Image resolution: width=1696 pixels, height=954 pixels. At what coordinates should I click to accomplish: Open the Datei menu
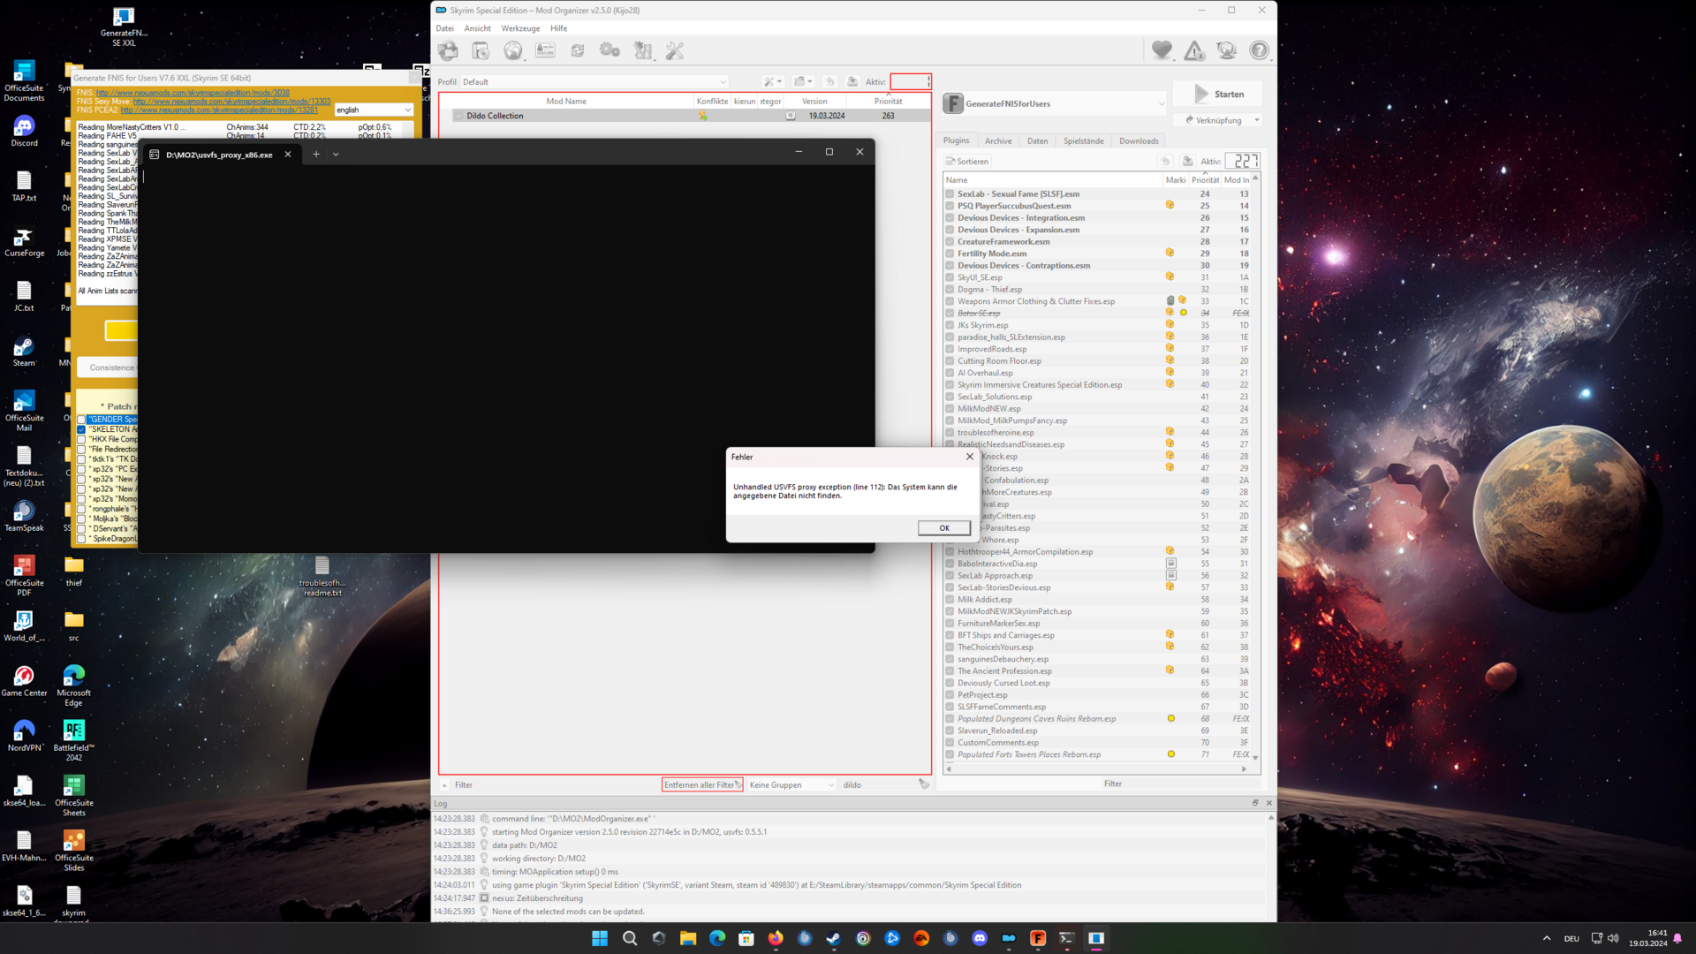pos(444,28)
